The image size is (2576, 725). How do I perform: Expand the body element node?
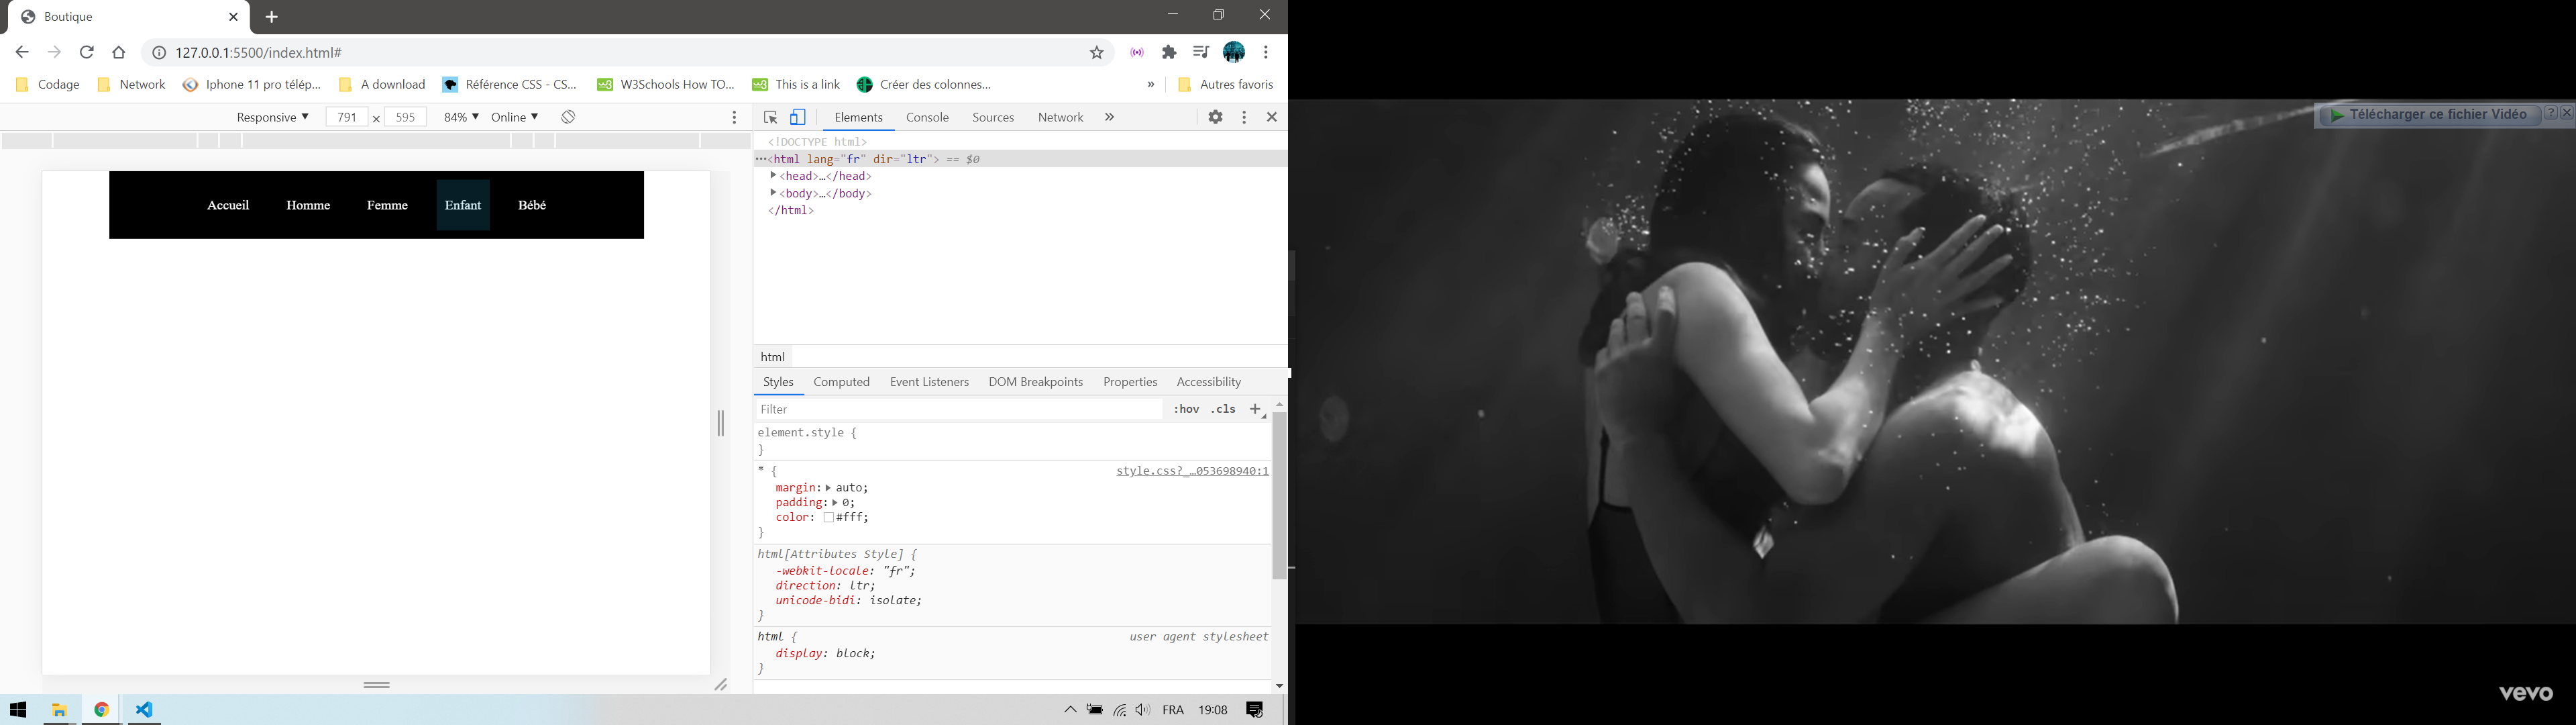pyautogui.click(x=773, y=192)
